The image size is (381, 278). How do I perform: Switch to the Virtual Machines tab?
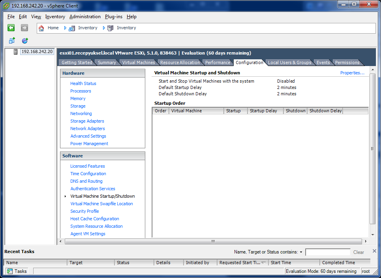[x=139, y=62]
